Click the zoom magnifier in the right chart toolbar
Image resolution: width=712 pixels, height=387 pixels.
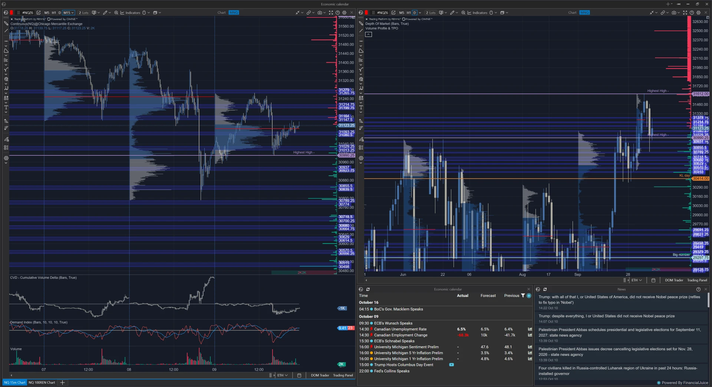coord(463,13)
